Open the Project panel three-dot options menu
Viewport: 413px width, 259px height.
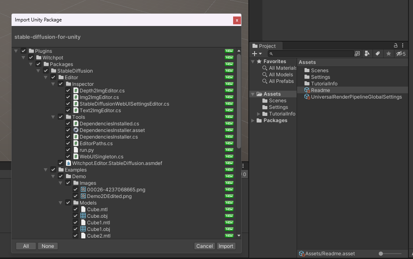pos(402,45)
